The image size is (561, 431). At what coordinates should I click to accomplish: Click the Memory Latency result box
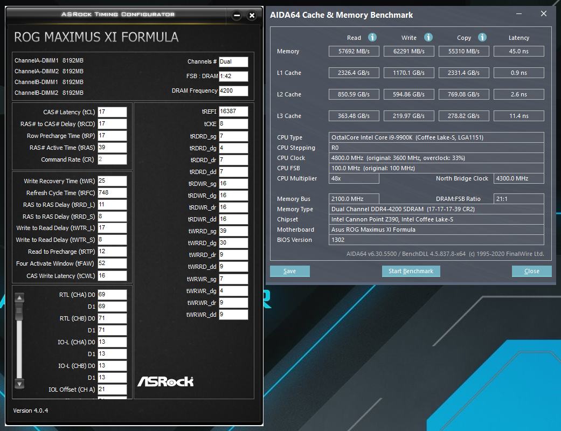coord(519,51)
